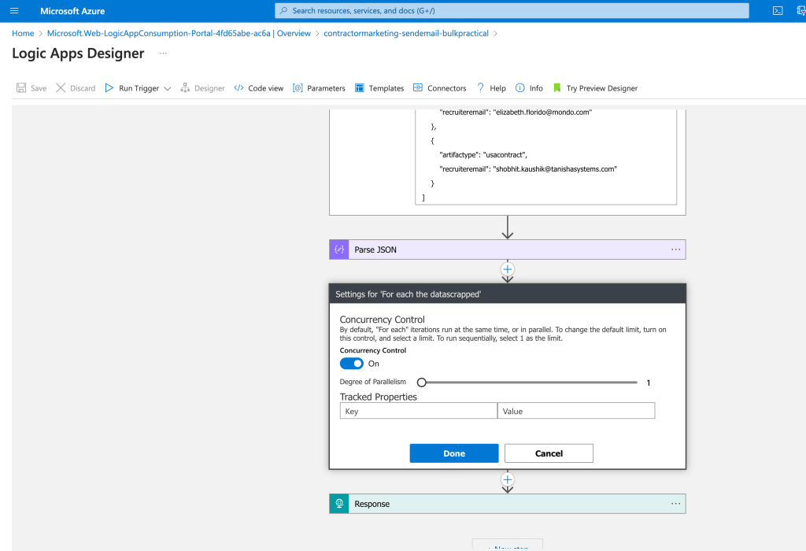Select the Discard toolbar item
This screenshot has width=806, height=551.
(76, 88)
